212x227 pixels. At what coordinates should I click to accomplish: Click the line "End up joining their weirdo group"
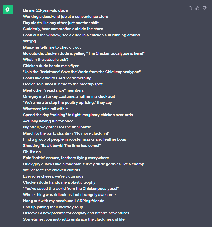53,207
